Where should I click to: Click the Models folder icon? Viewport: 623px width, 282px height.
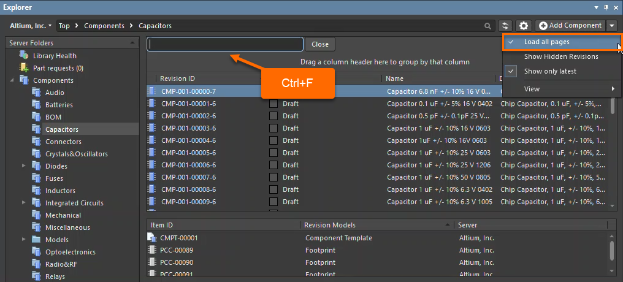(x=37, y=240)
